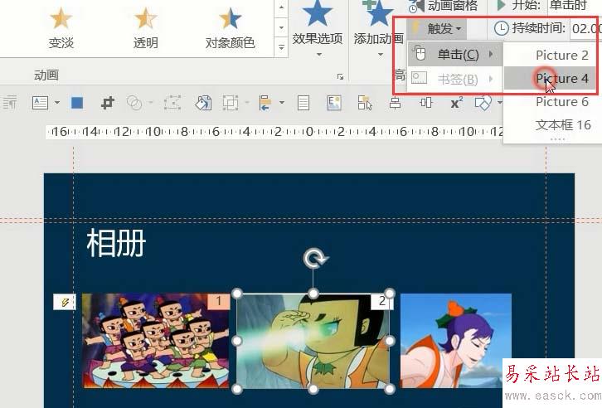Click the 动画 ribbon group label

pos(46,75)
